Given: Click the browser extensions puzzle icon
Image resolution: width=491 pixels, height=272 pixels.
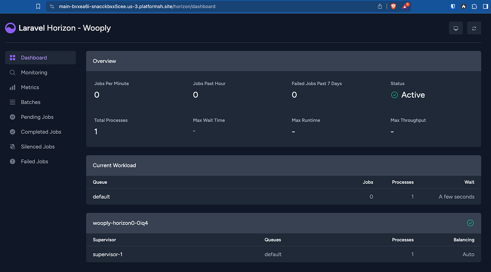Looking at the screenshot, I should pyautogui.click(x=474, y=6).
